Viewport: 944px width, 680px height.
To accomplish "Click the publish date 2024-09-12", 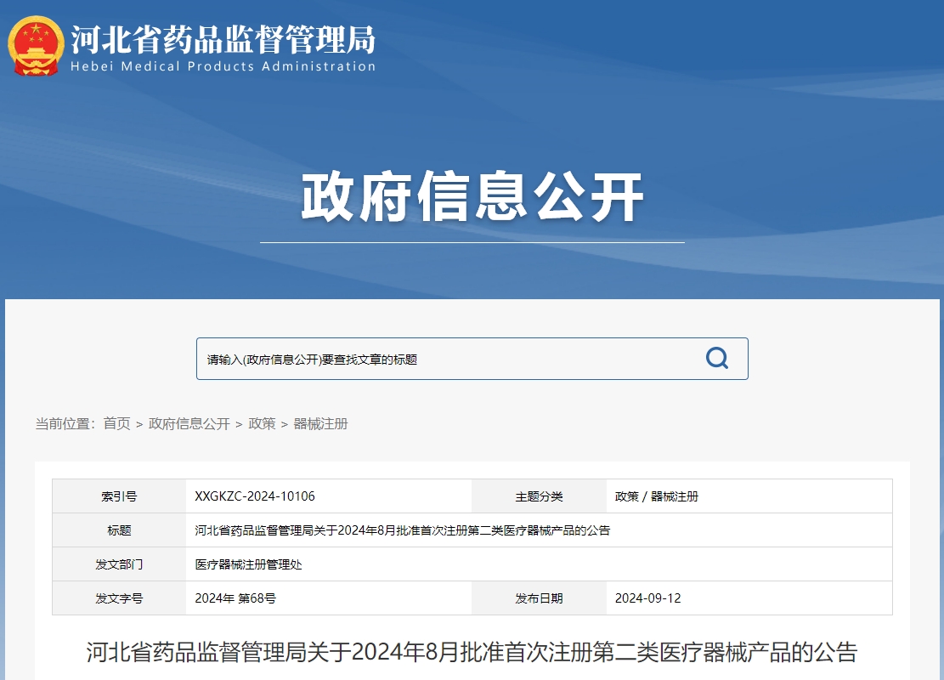I will (648, 598).
